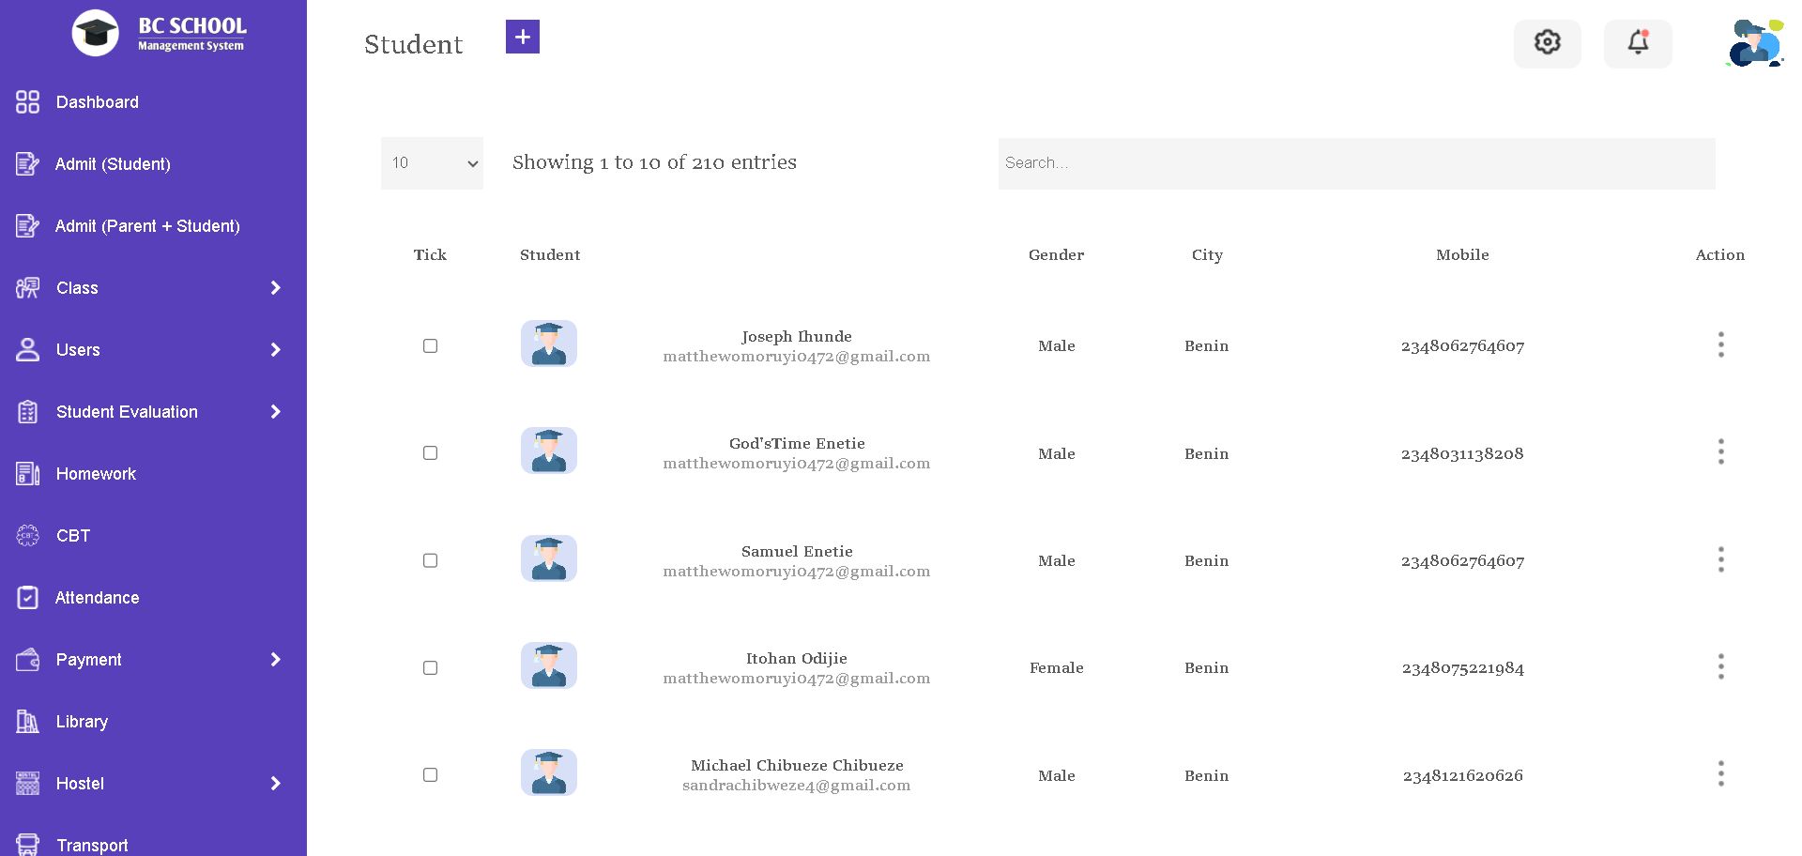Open the Attendance sidebar item
The image size is (1802, 856).
97,598
